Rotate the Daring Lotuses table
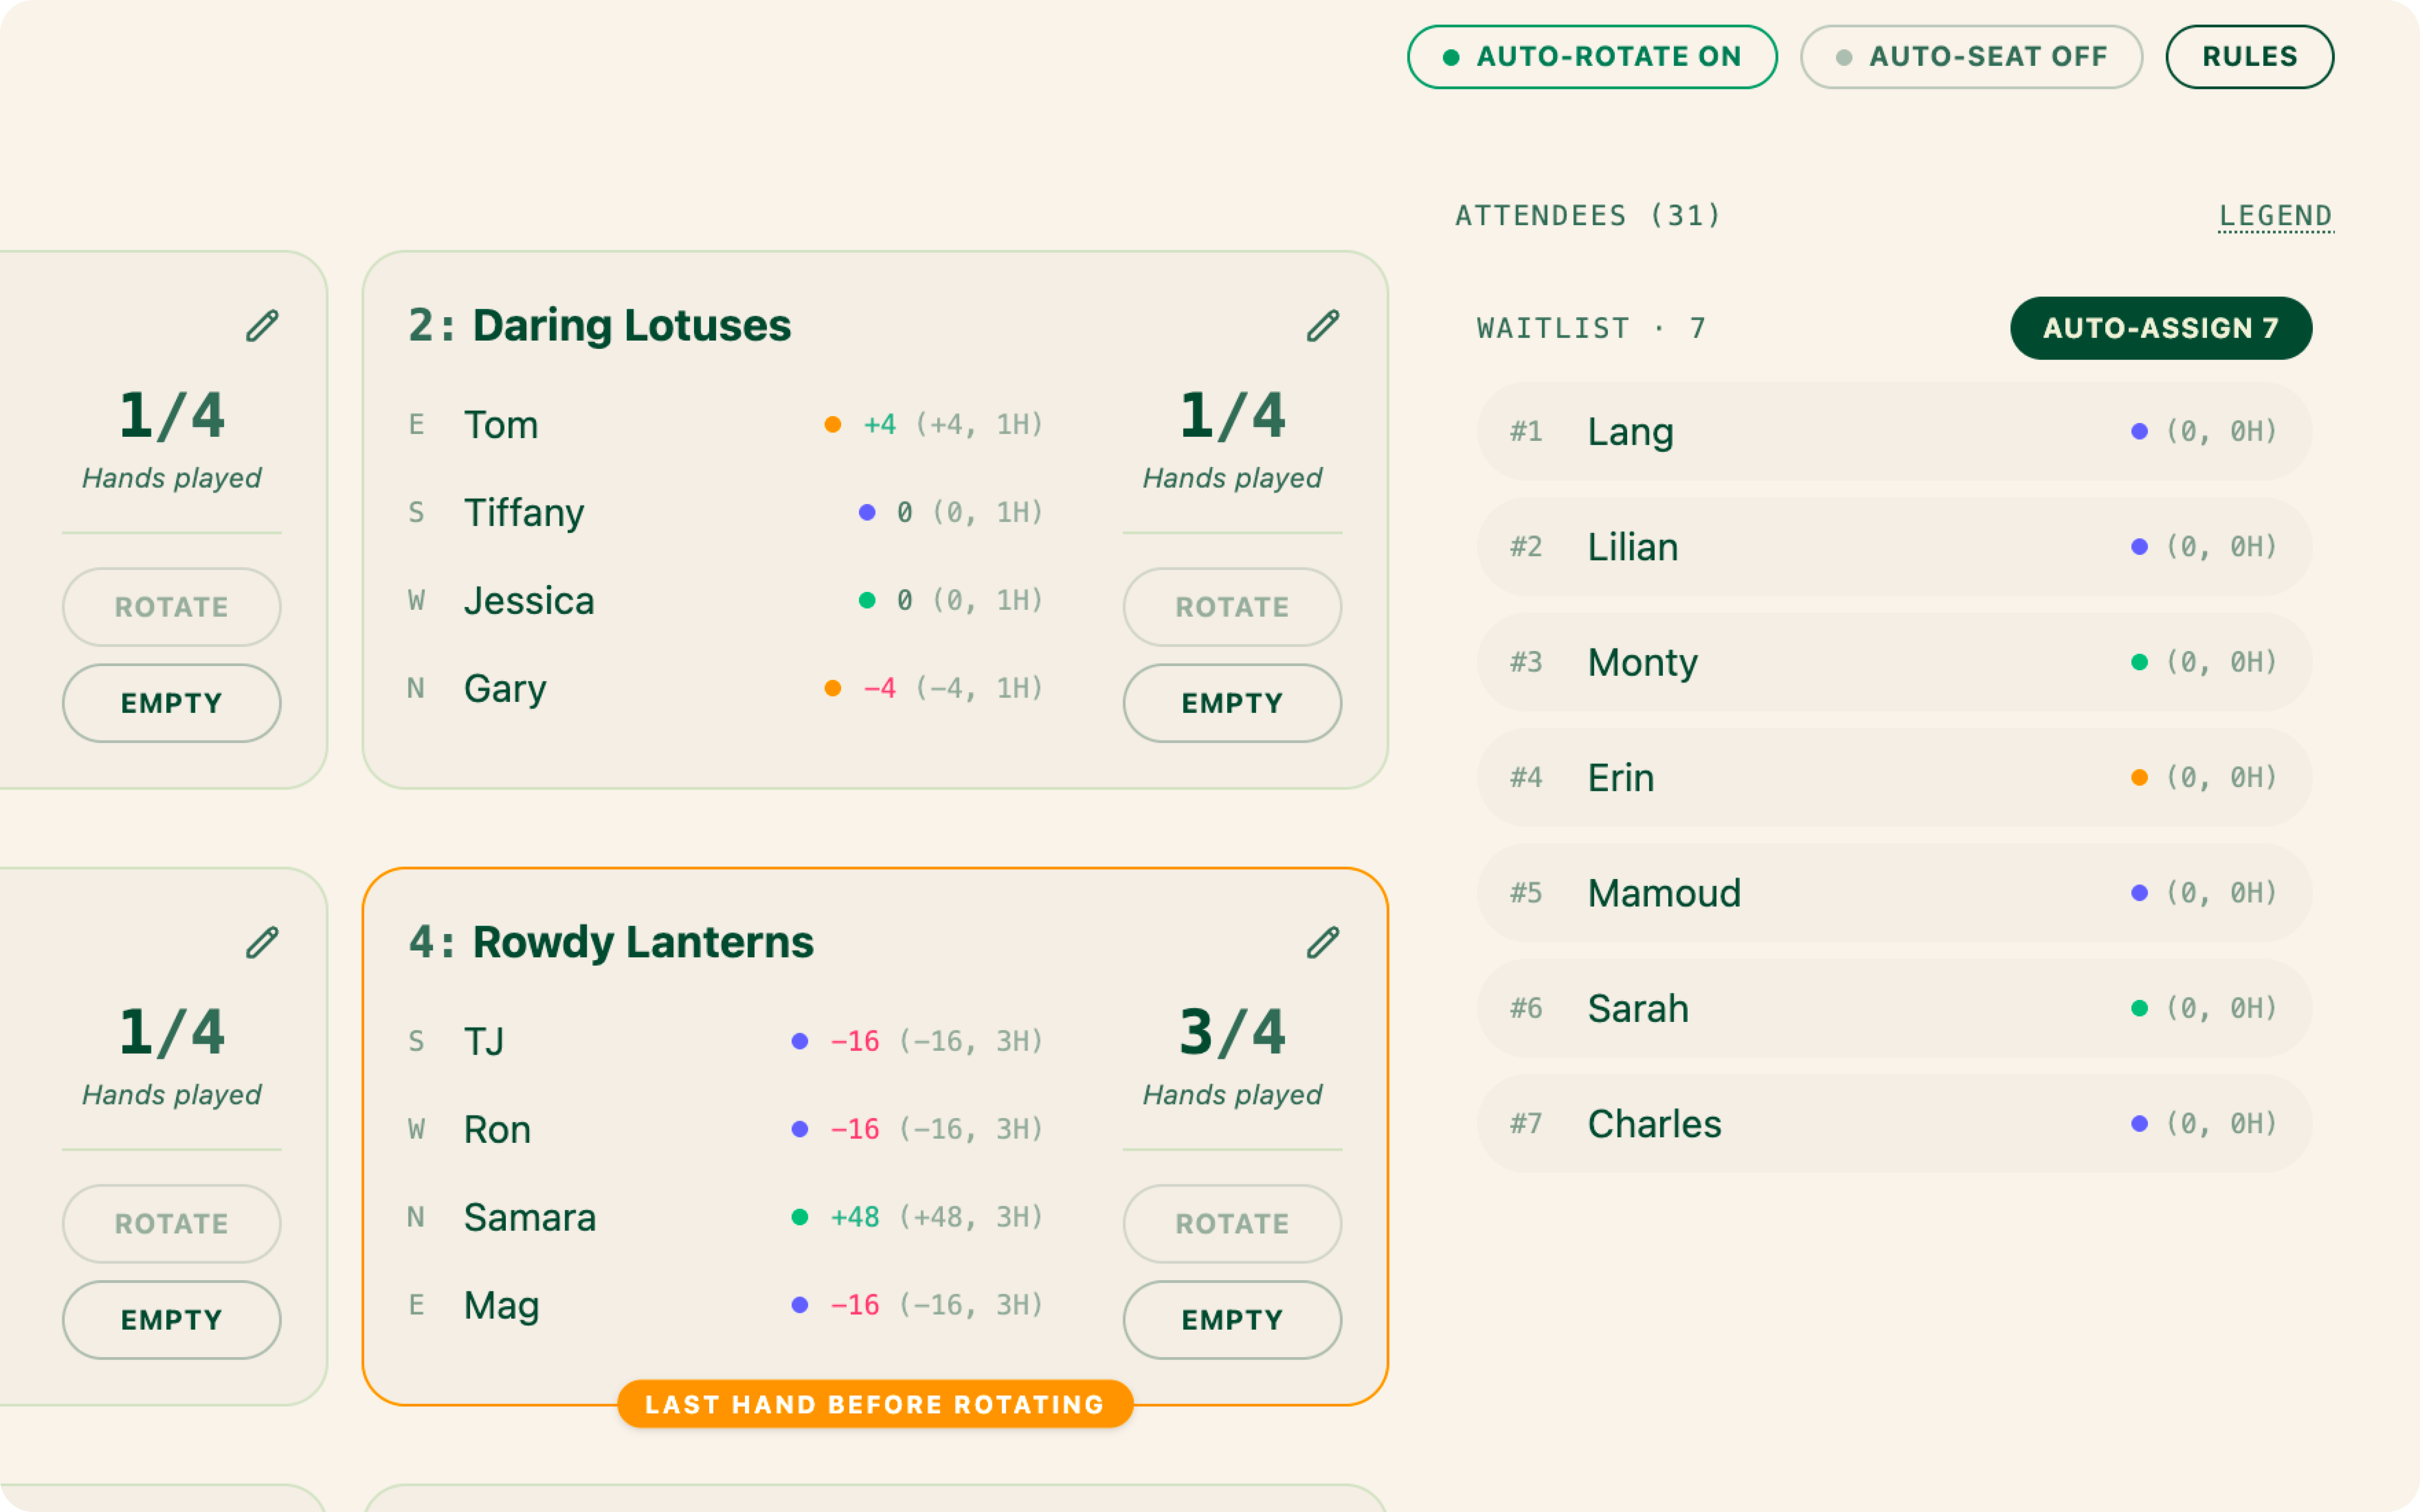This screenshot has width=2420, height=1512. click(x=1232, y=607)
